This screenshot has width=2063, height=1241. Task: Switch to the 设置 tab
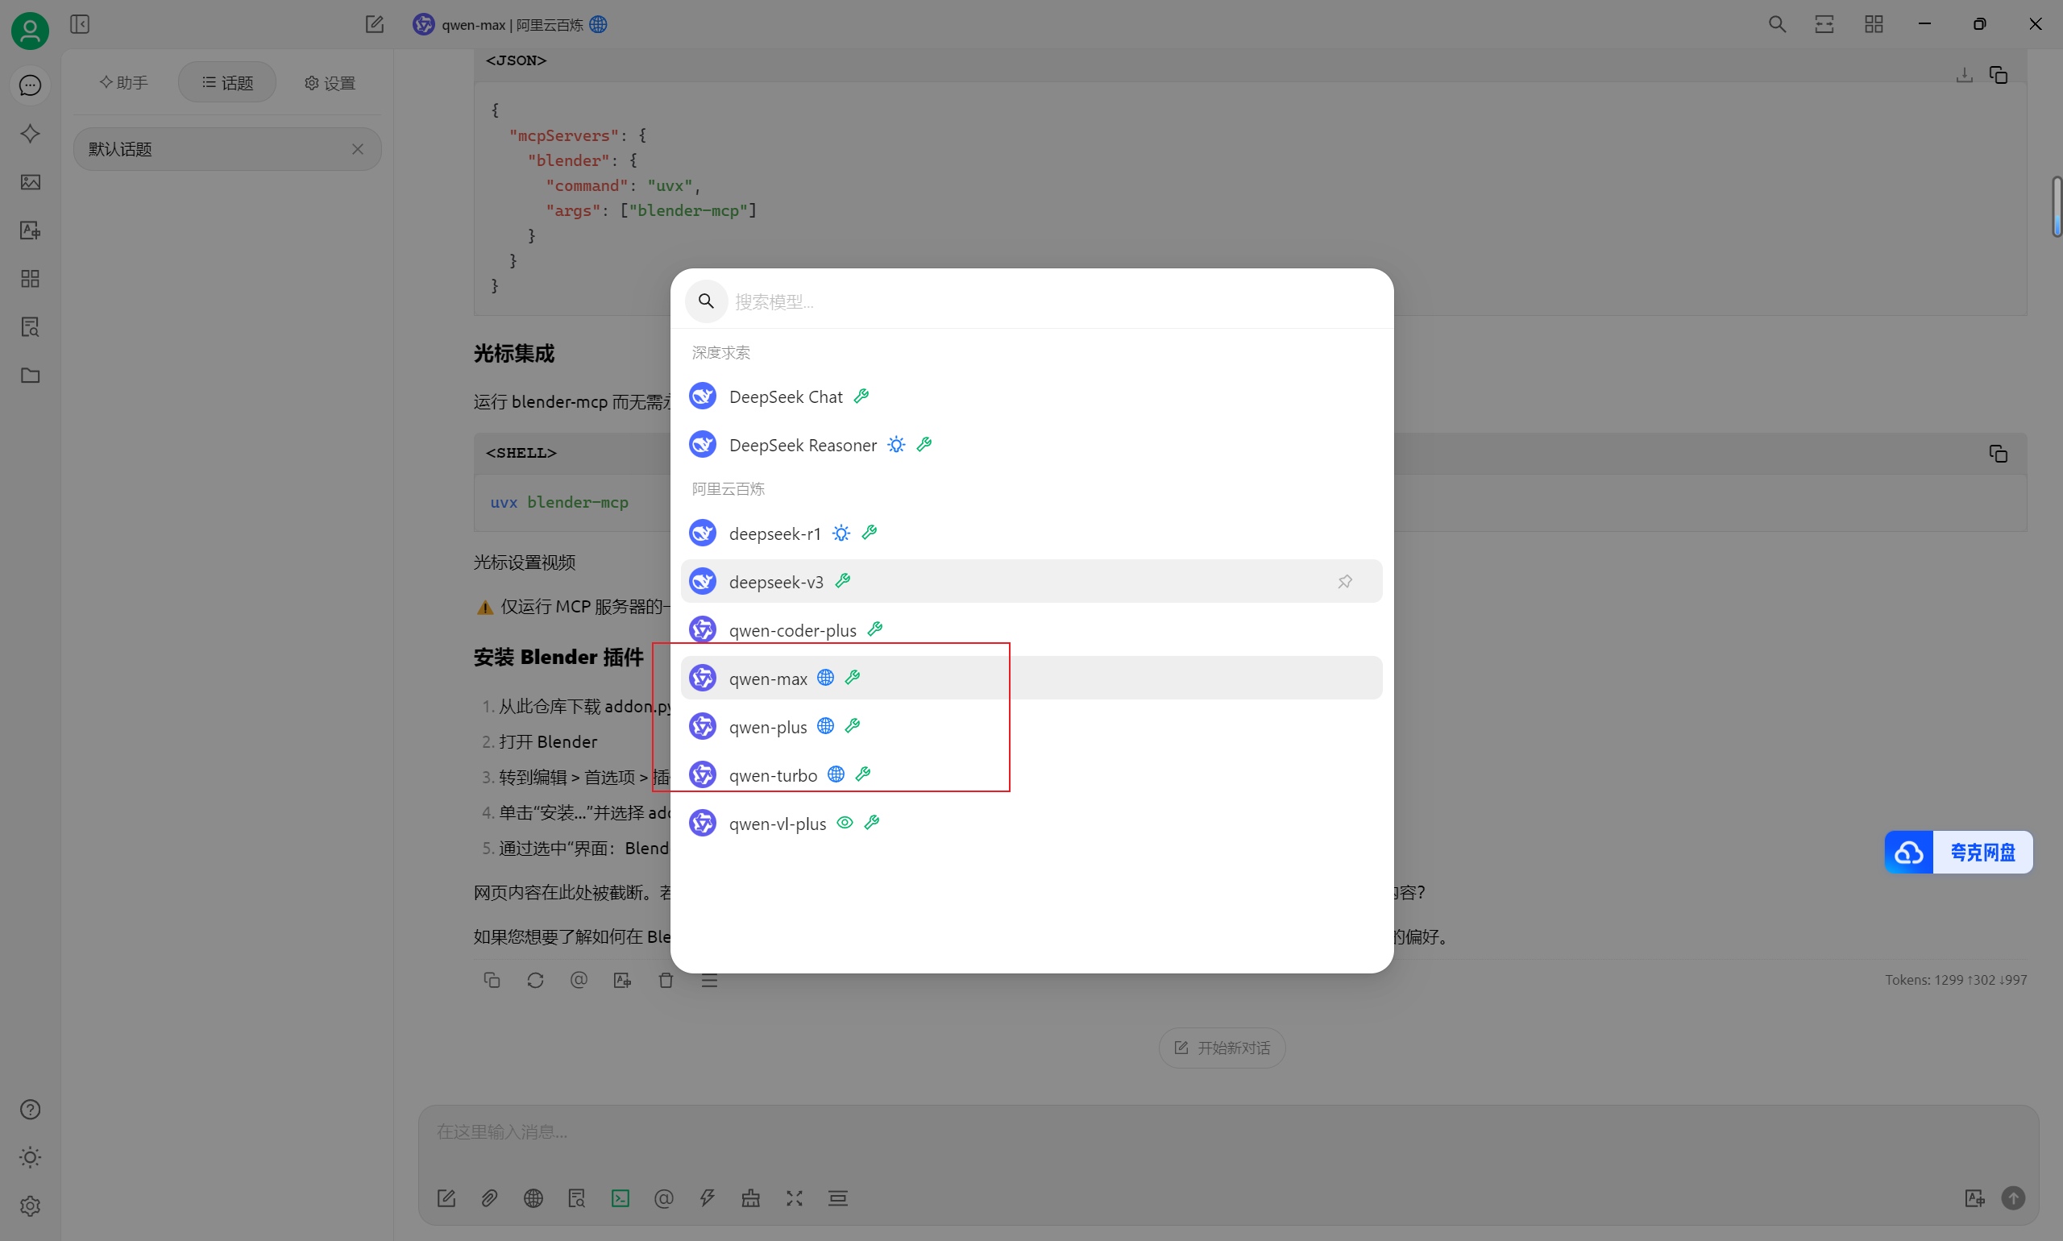click(330, 83)
